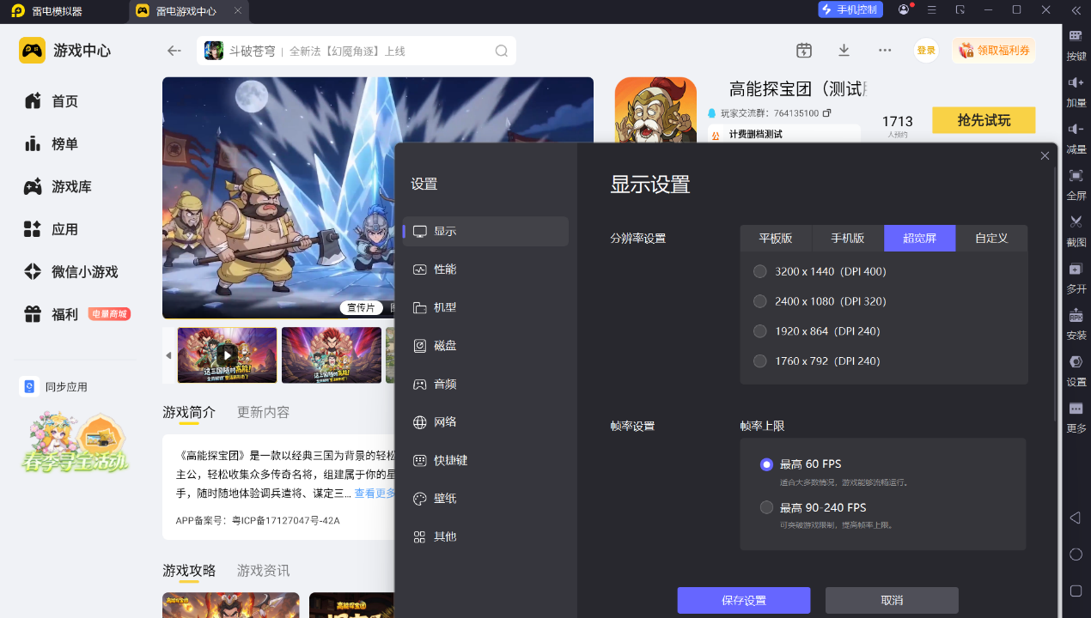Open 网络 settings category

click(485, 422)
